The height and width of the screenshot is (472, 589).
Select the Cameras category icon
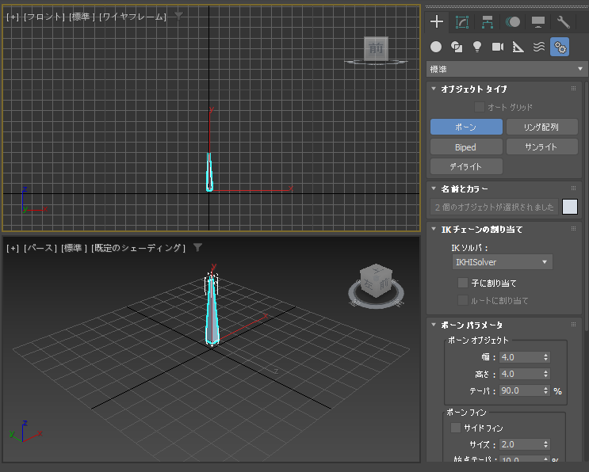[x=498, y=47]
